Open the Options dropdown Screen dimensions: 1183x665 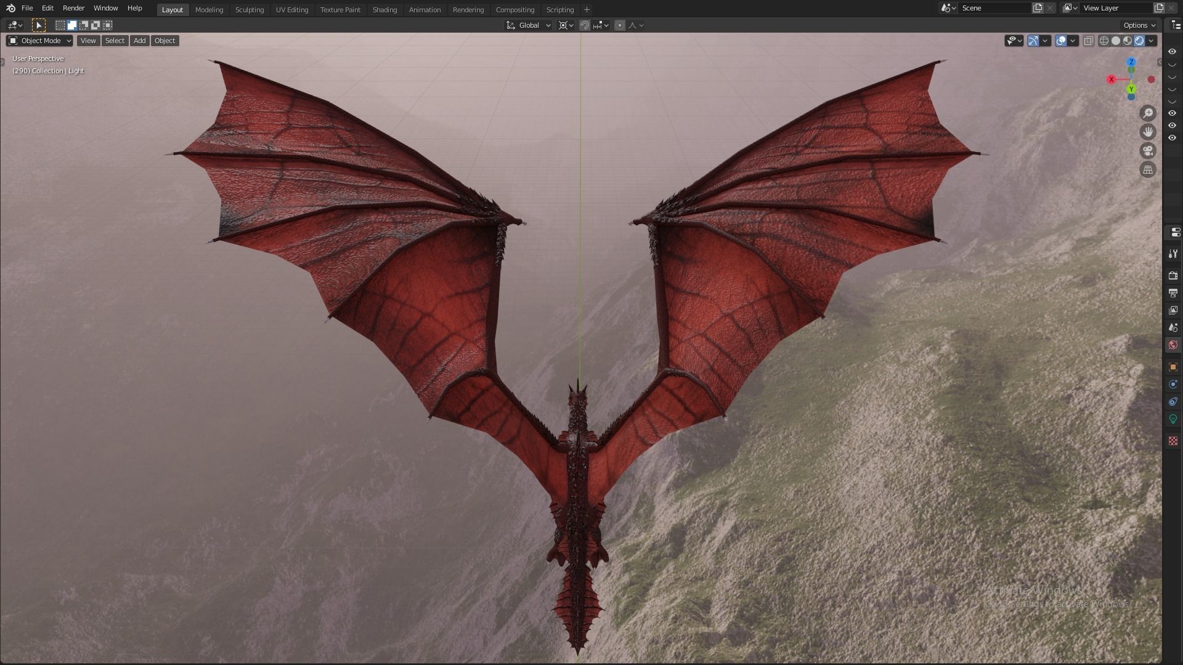[x=1140, y=25]
